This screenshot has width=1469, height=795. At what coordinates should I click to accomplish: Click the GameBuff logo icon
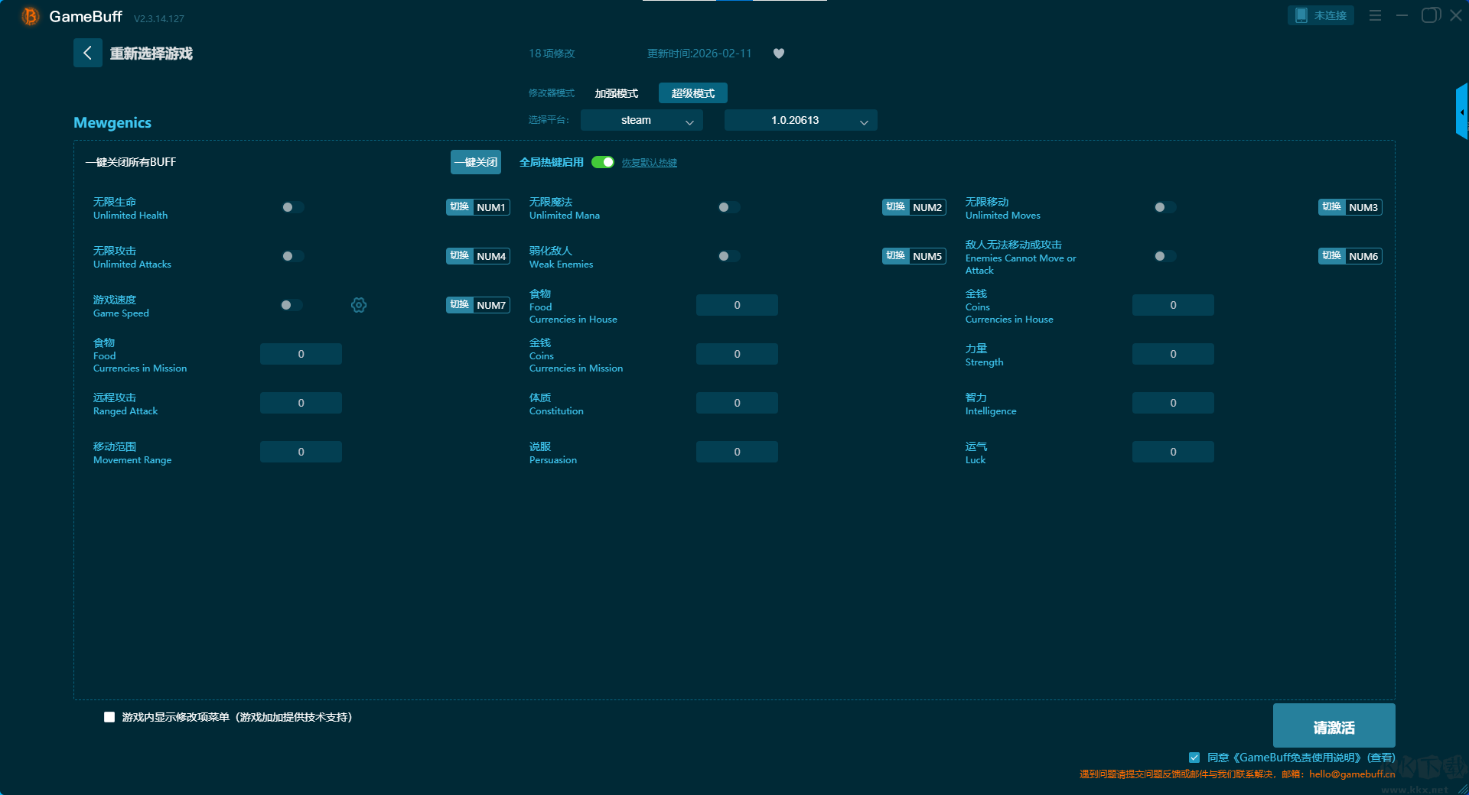click(31, 16)
